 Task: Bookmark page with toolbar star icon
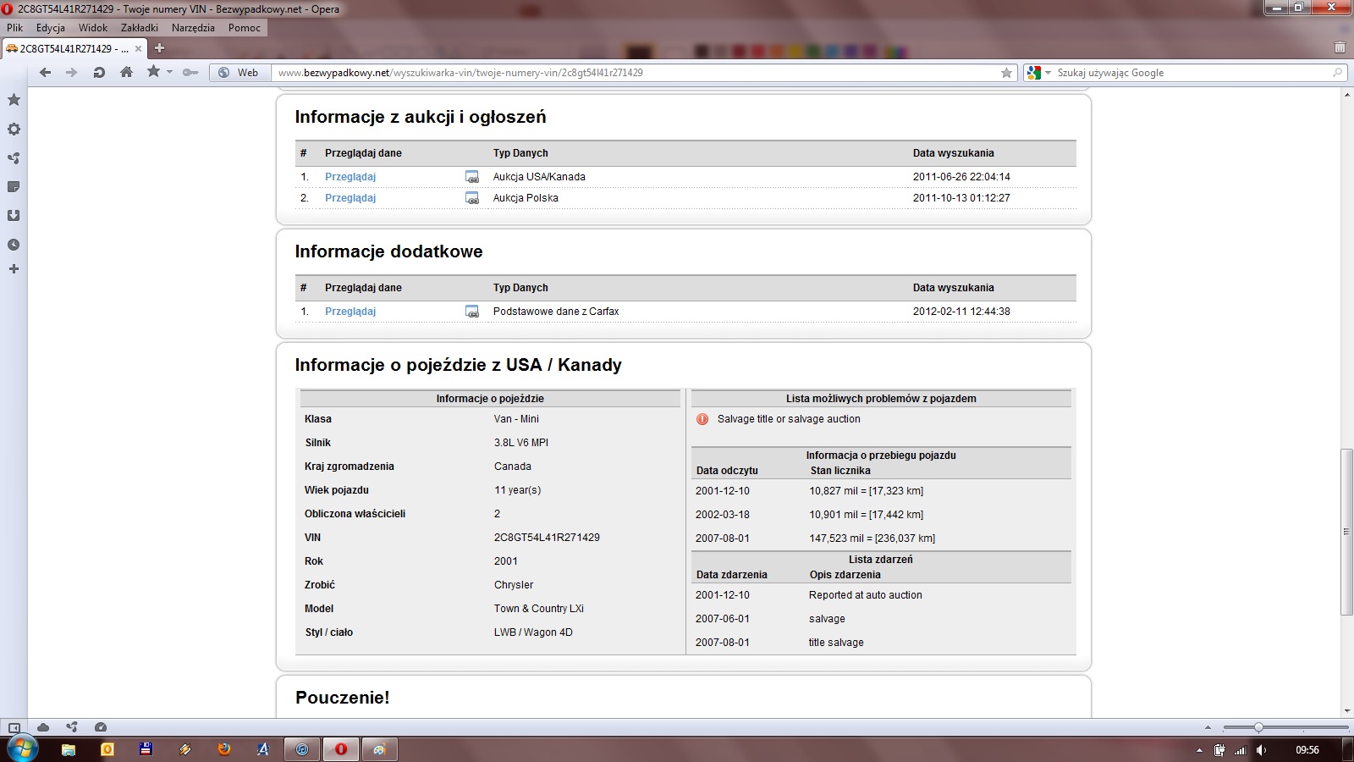153,72
